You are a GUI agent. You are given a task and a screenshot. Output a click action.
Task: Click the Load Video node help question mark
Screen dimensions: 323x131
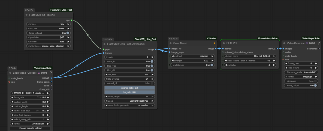coord(51,73)
